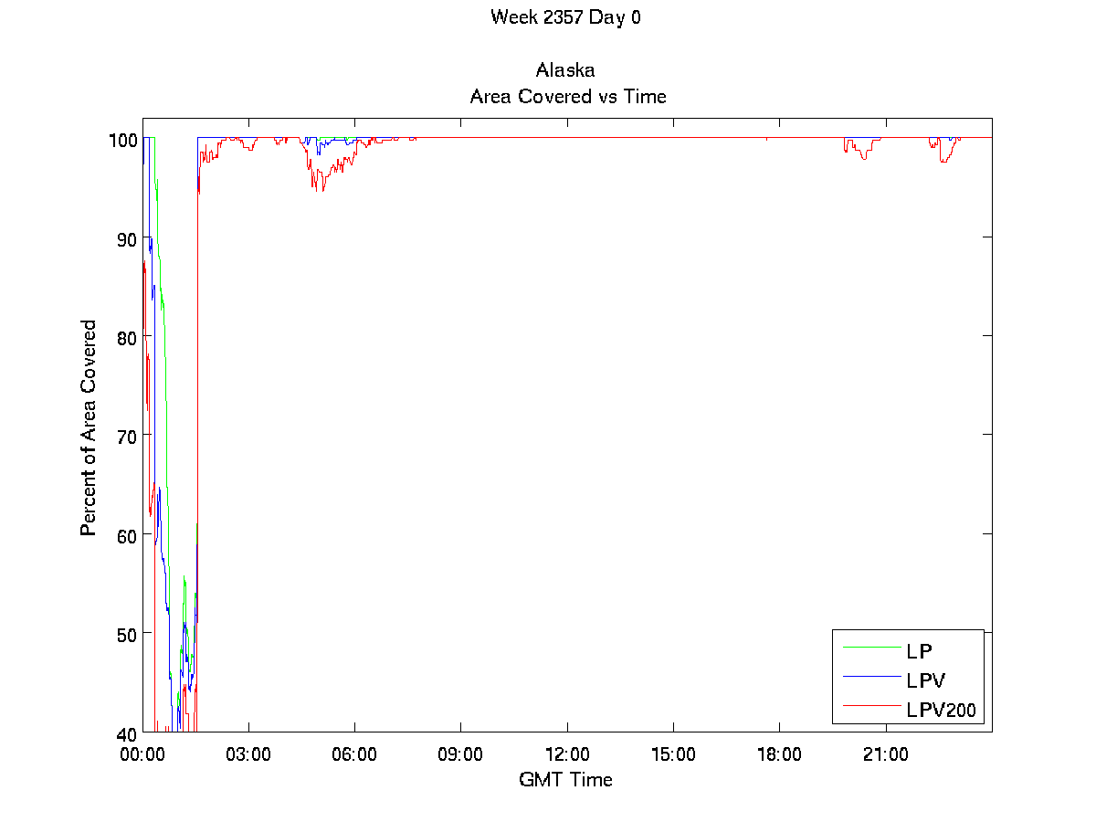
Task: Click the 18:00 time tick label
Action: pos(779,755)
